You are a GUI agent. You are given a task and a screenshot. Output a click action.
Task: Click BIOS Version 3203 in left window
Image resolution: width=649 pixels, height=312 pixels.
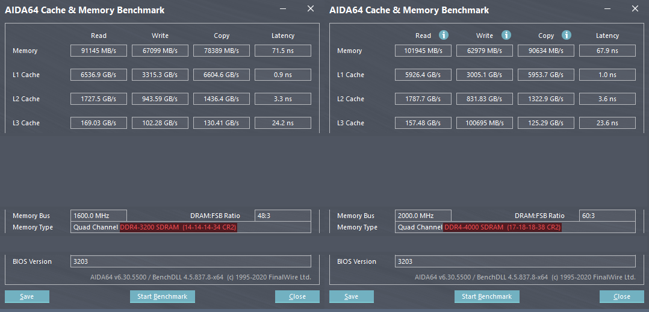click(x=190, y=261)
